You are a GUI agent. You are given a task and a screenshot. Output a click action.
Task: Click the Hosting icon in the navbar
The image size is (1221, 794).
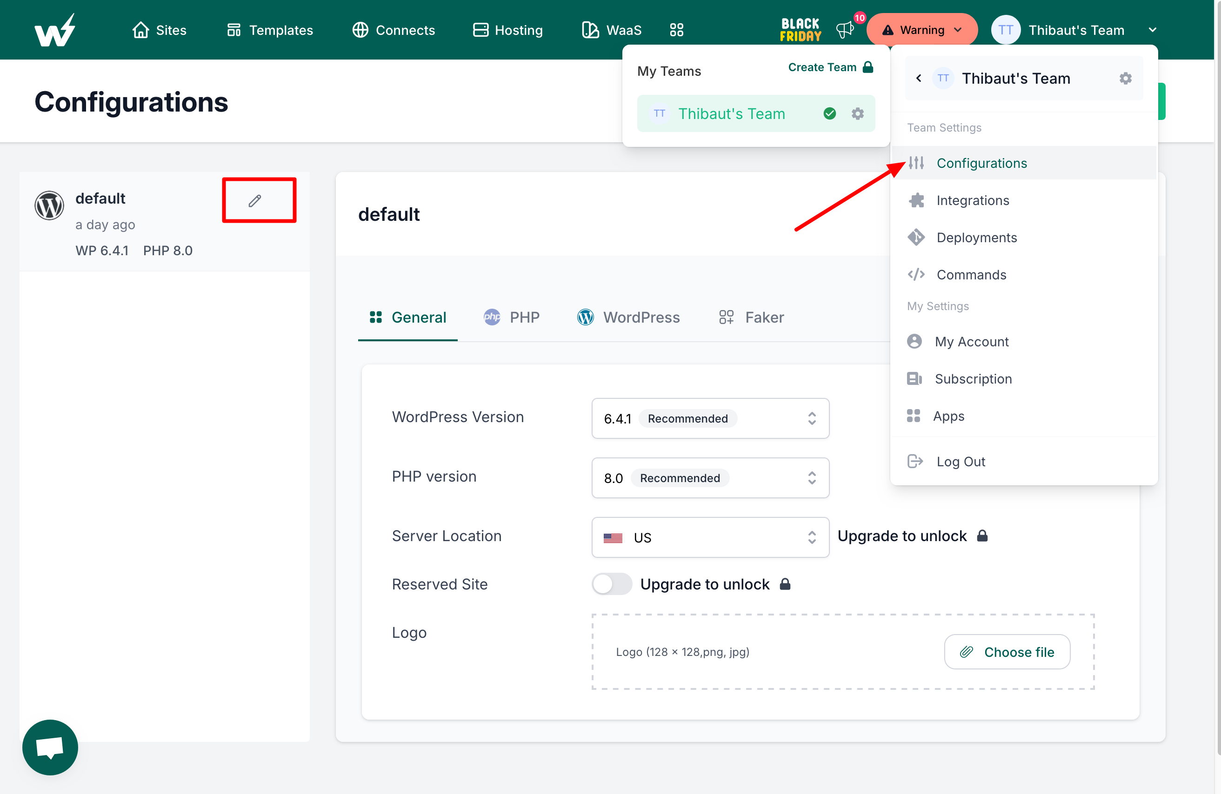(480, 30)
